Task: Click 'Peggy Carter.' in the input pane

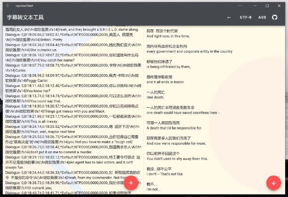Action: 37,81
